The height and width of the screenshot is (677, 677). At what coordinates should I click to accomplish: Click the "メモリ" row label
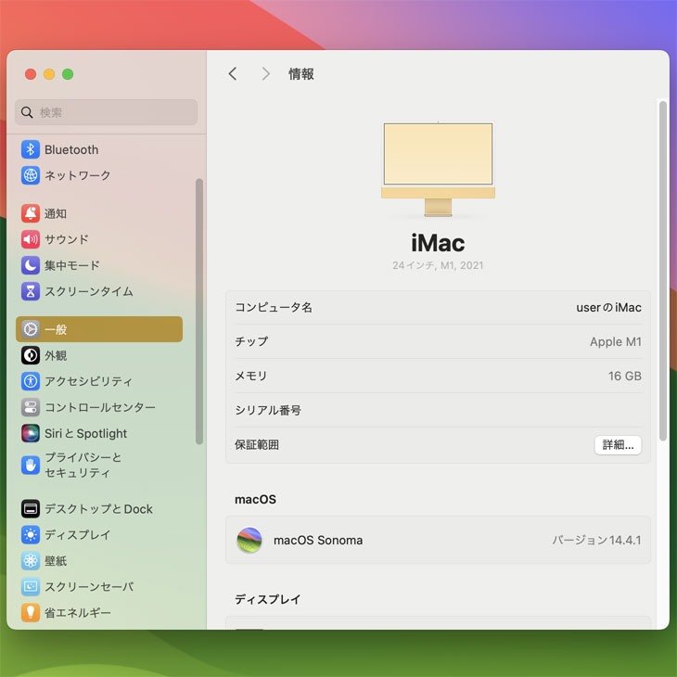pyautogui.click(x=250, y=377)
